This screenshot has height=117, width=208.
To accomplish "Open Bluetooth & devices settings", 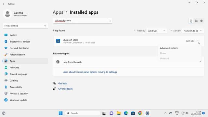I will [25, 42].
